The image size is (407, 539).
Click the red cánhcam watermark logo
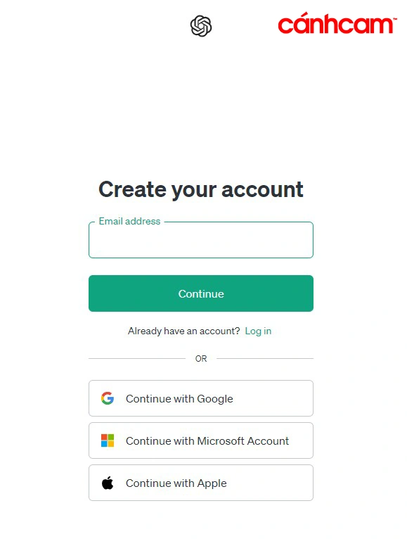tap(337, 23)
